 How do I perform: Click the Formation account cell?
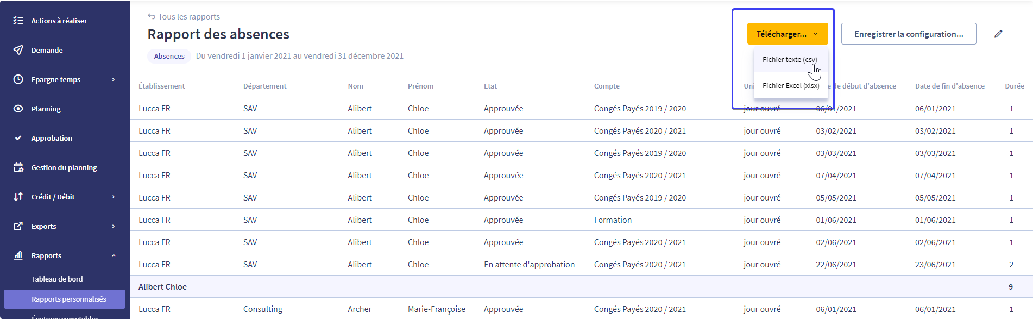613,220
